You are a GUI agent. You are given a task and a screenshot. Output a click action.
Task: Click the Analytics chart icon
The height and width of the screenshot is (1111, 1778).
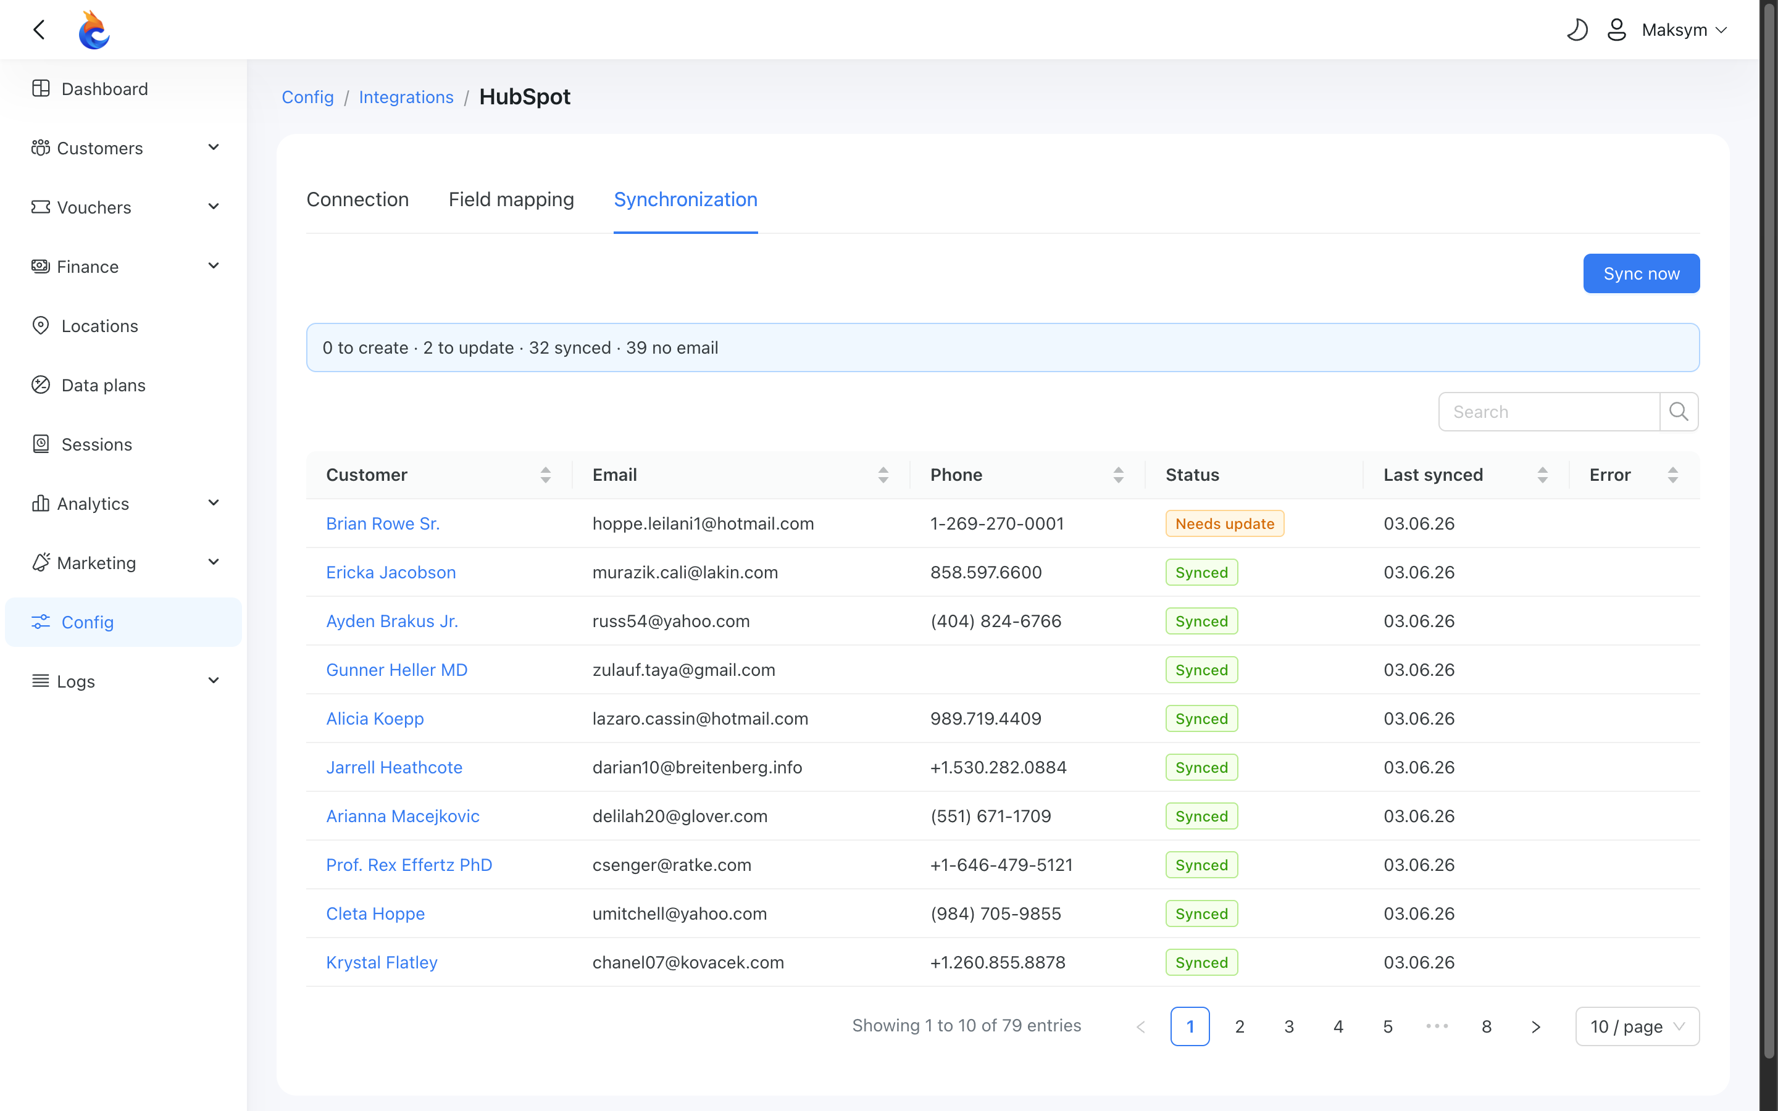[40, 503]
